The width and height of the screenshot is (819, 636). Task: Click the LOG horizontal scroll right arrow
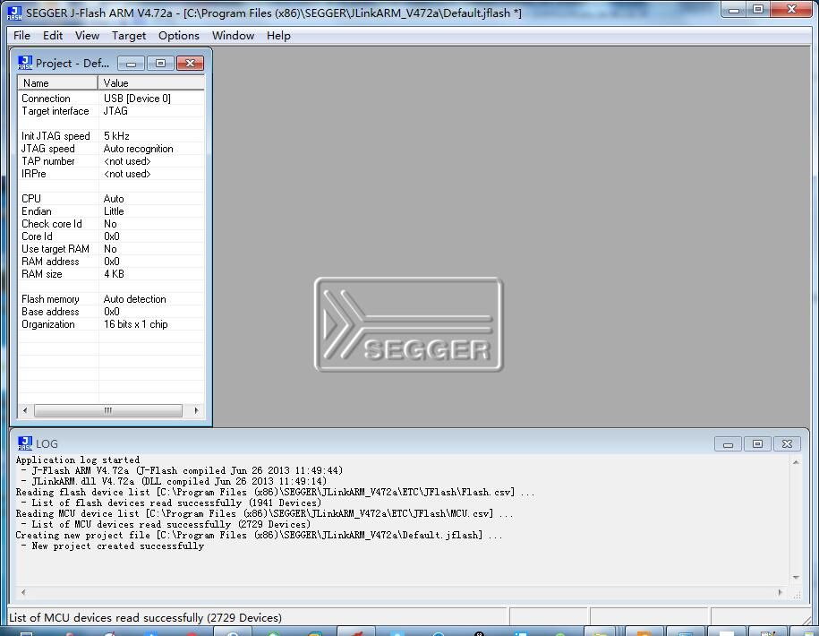(x=781, y=593)
